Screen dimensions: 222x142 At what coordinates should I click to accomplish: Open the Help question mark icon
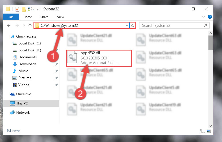click(210, 17)
